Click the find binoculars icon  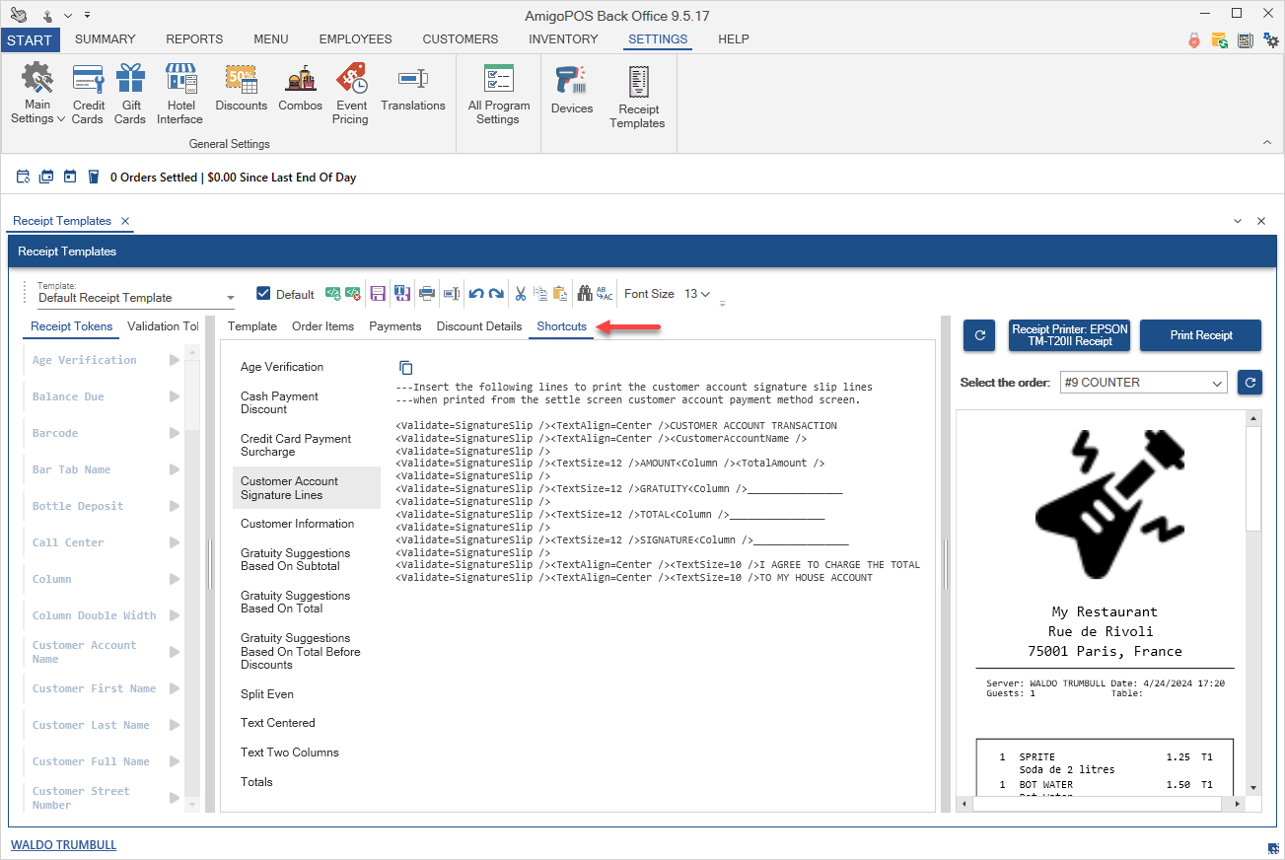click(585, 294)
